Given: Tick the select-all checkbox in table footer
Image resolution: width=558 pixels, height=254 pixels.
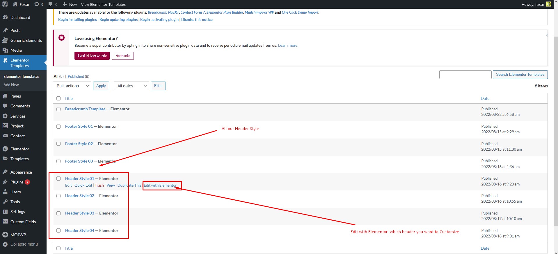Looking at the screenshot, I should (x=58, y=248).
